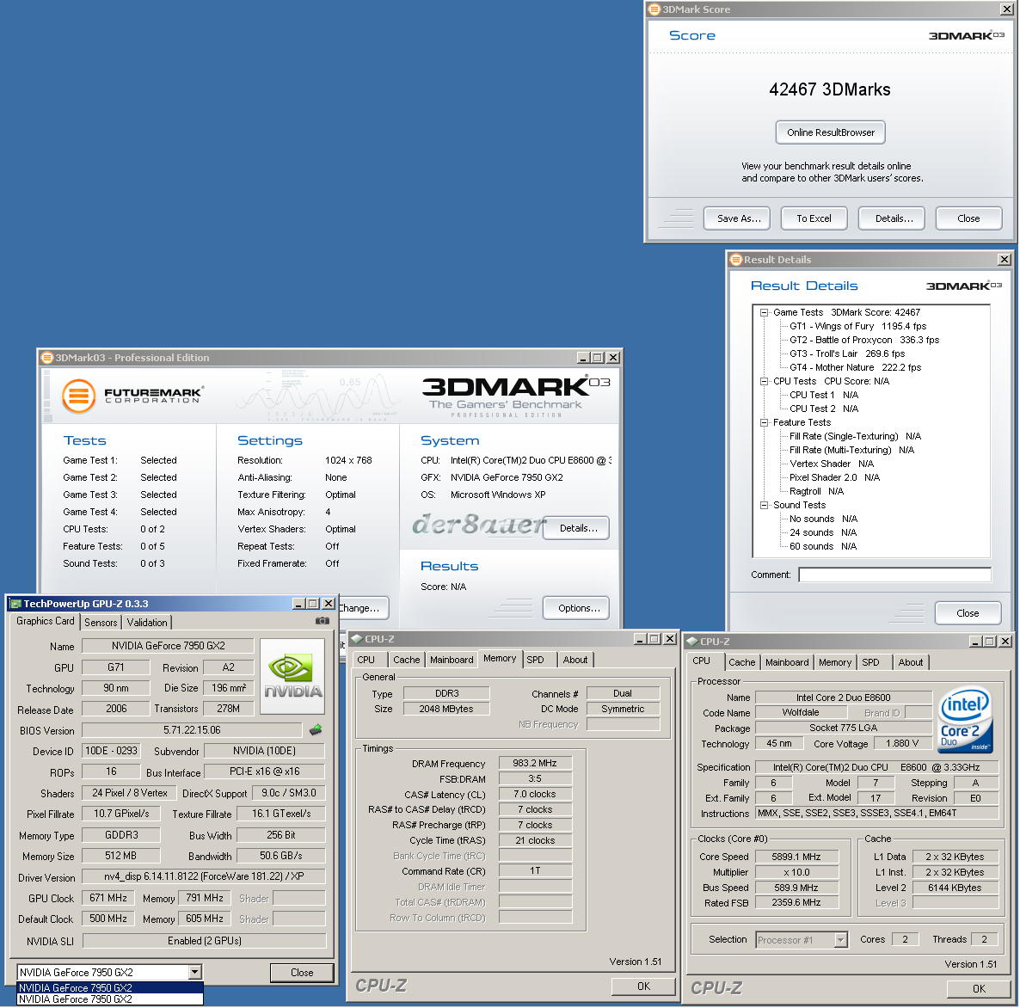1020x1008 pixels.
Task: Select '24 sounds N/A' tree row
Action: (822, 533)
